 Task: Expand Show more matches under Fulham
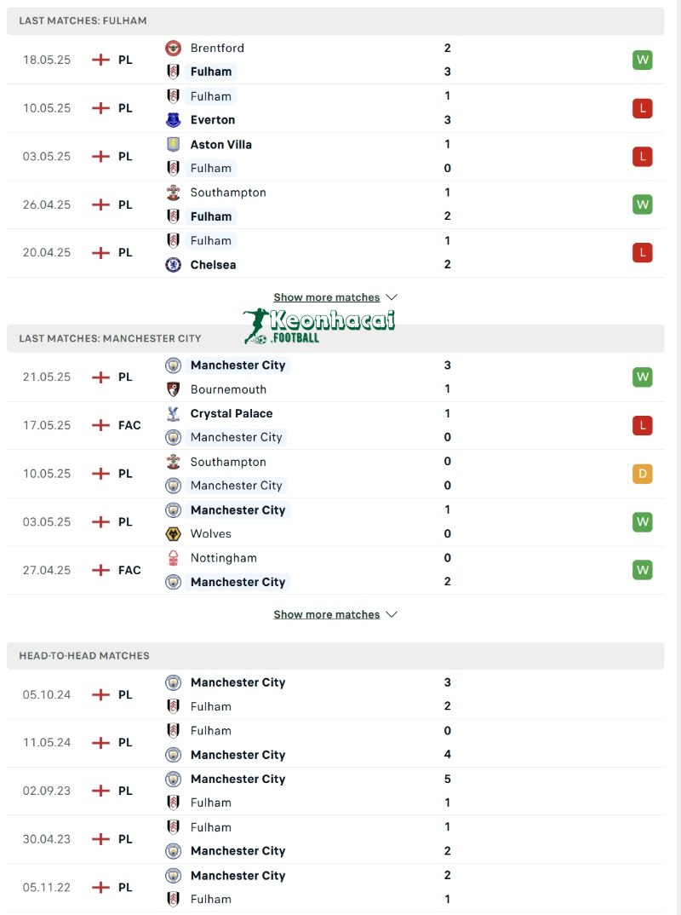(x=327, y=297)
